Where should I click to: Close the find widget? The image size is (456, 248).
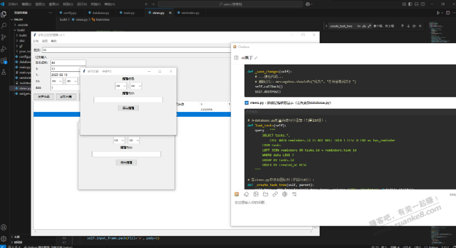pos(420,26)
